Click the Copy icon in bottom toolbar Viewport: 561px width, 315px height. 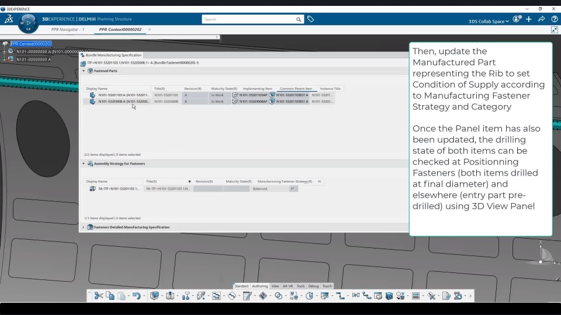pos(110,296)
